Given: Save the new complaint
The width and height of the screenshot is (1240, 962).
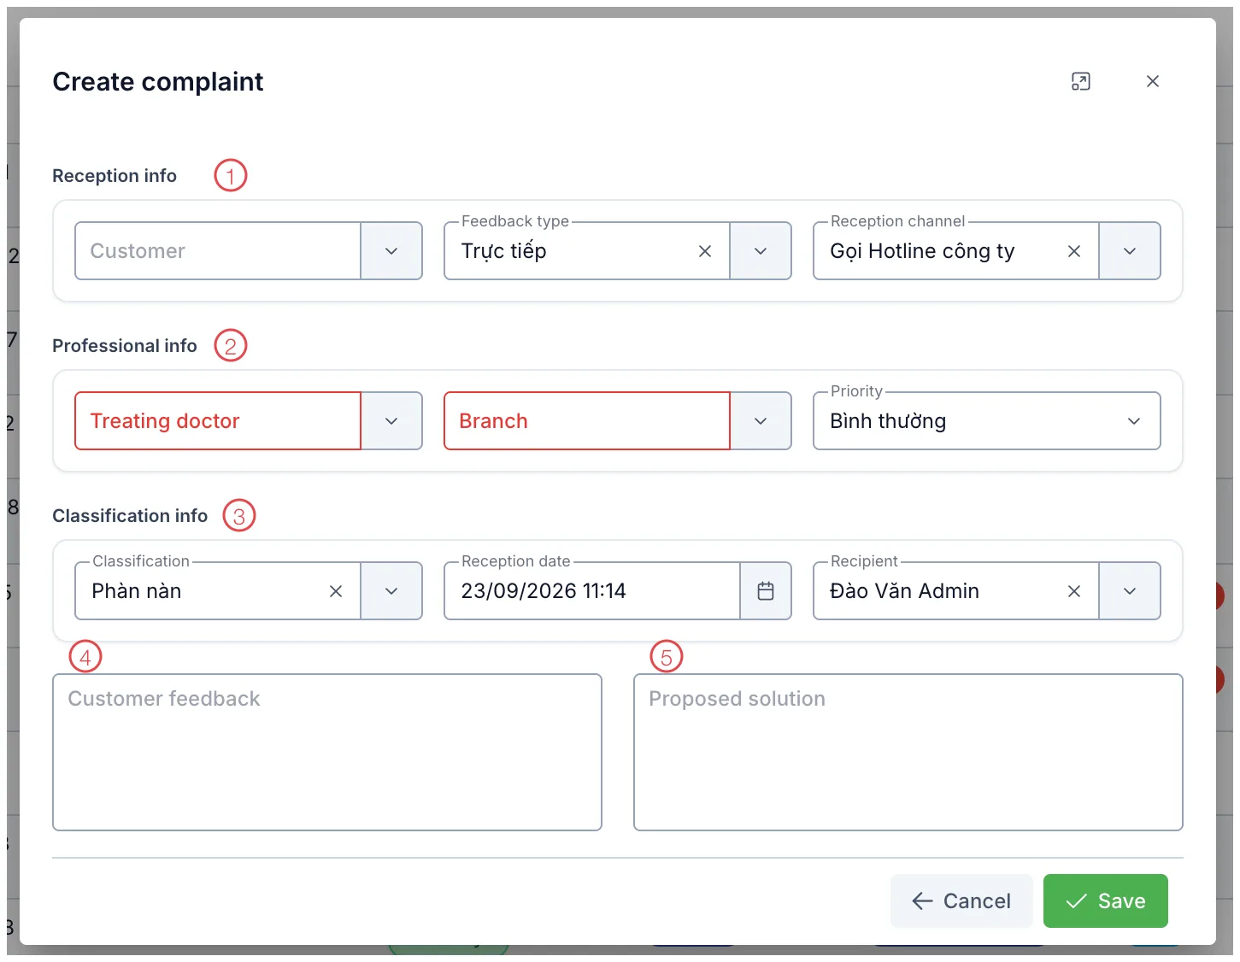Looking at the screenshot, I should 1106,900.
